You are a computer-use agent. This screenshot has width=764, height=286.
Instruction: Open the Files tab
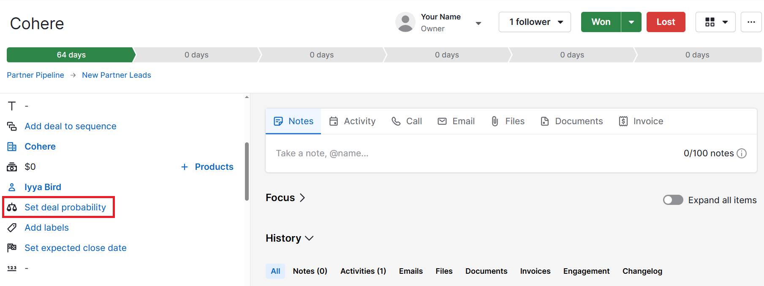point(508,121)
